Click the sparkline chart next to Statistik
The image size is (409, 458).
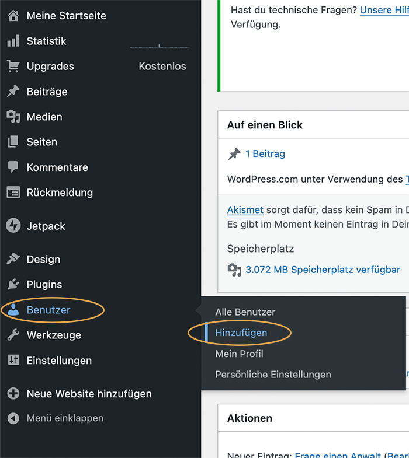click(160, 46)
